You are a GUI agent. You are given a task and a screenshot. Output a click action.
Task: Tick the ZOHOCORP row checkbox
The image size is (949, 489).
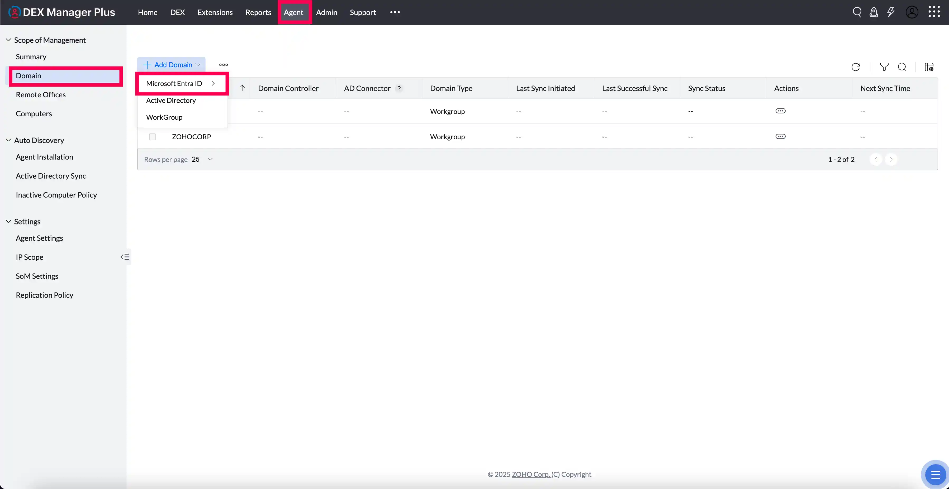pos(153,137)
